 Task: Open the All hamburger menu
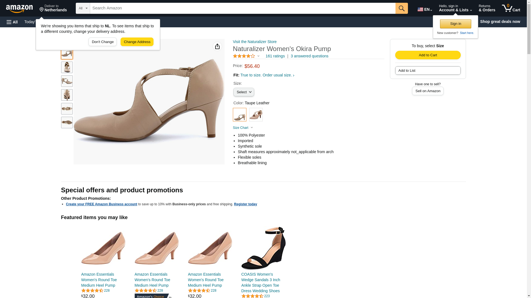click(x=12, y=22)
